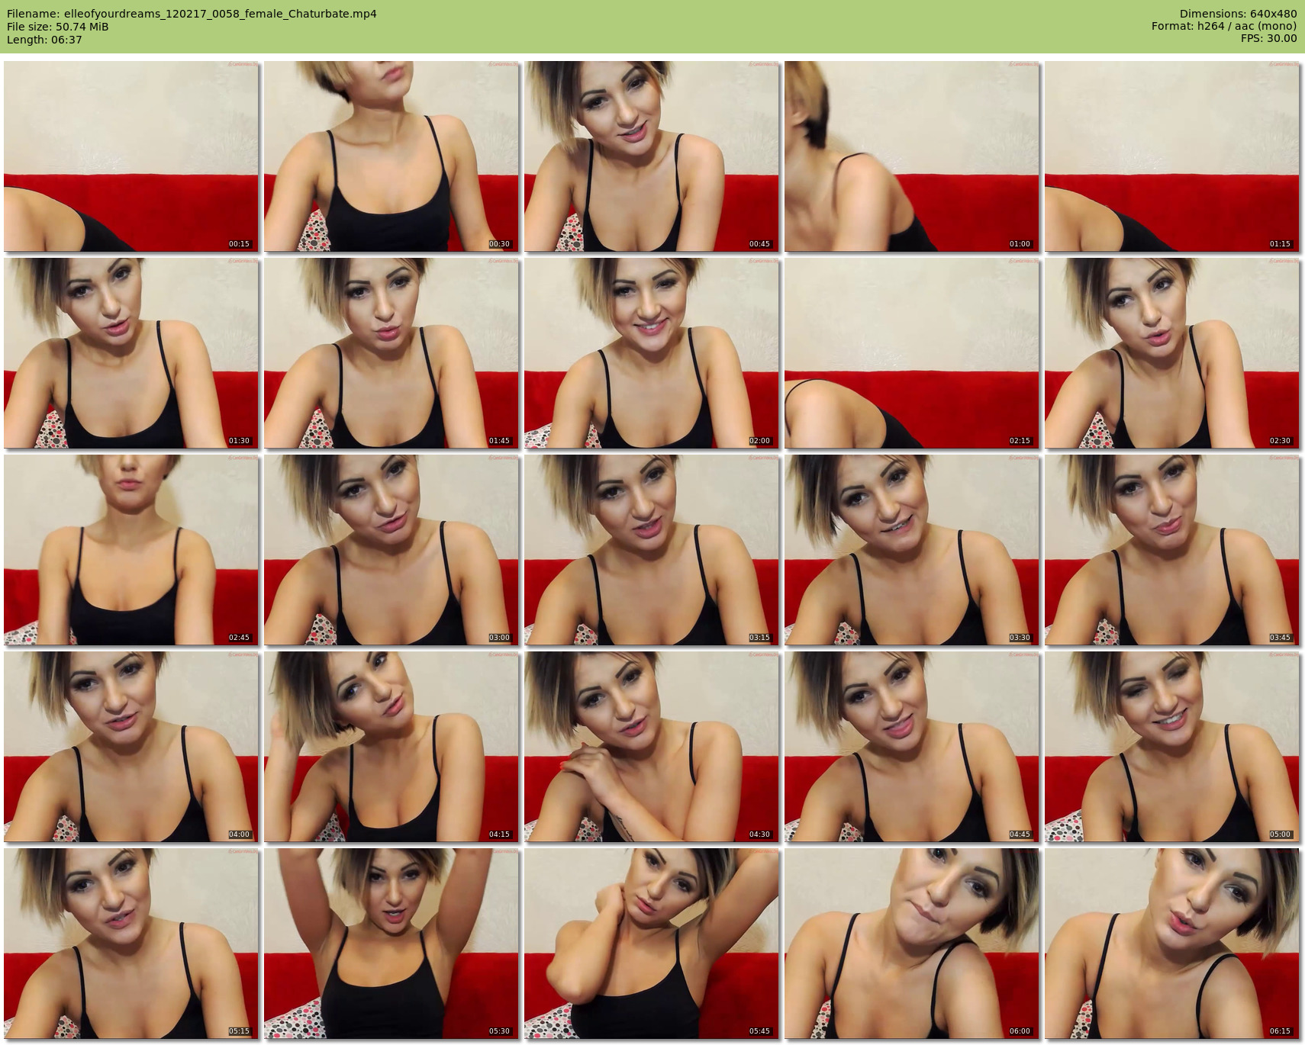
Task: Open the frame thumbnail marked 02:30
Action: [1172, 353]
